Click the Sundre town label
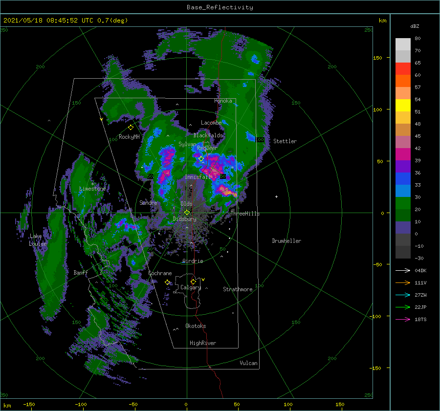The image size is (440, 411). click(148, 202)
